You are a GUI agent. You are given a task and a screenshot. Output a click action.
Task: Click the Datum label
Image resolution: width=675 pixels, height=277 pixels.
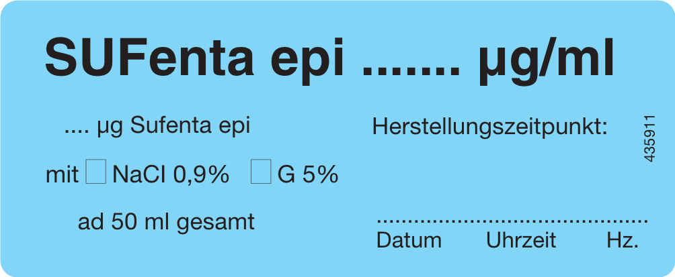[x=409, y=241]
